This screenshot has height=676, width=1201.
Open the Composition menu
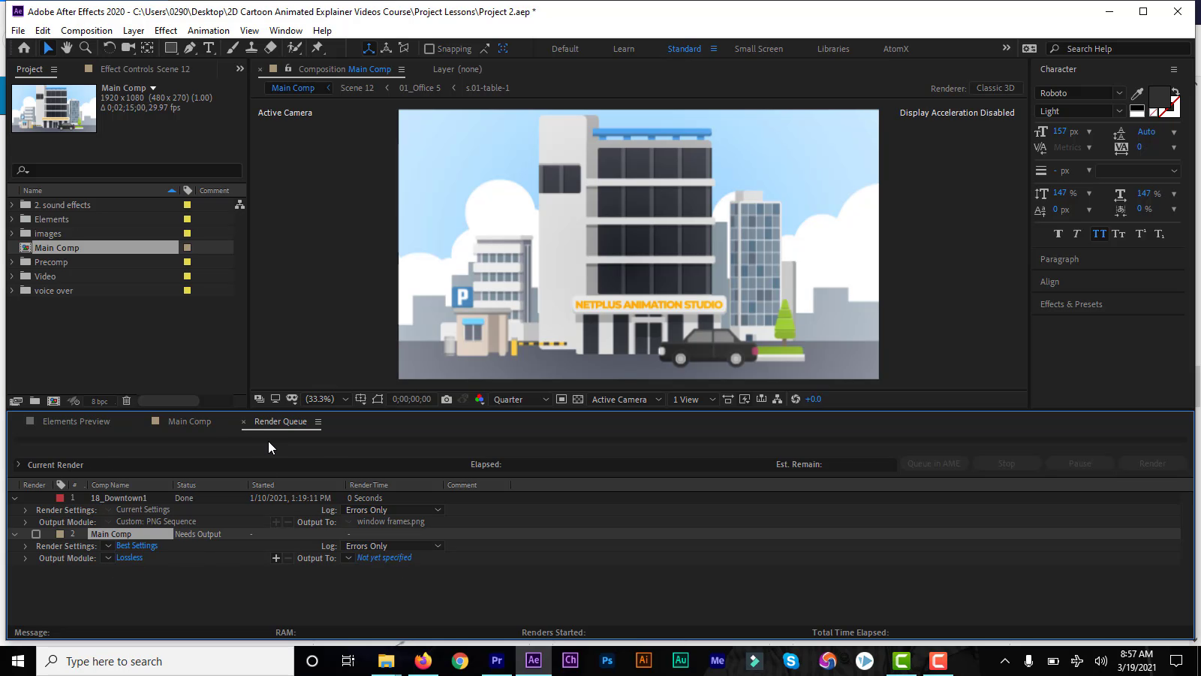(x=86, y=31)
